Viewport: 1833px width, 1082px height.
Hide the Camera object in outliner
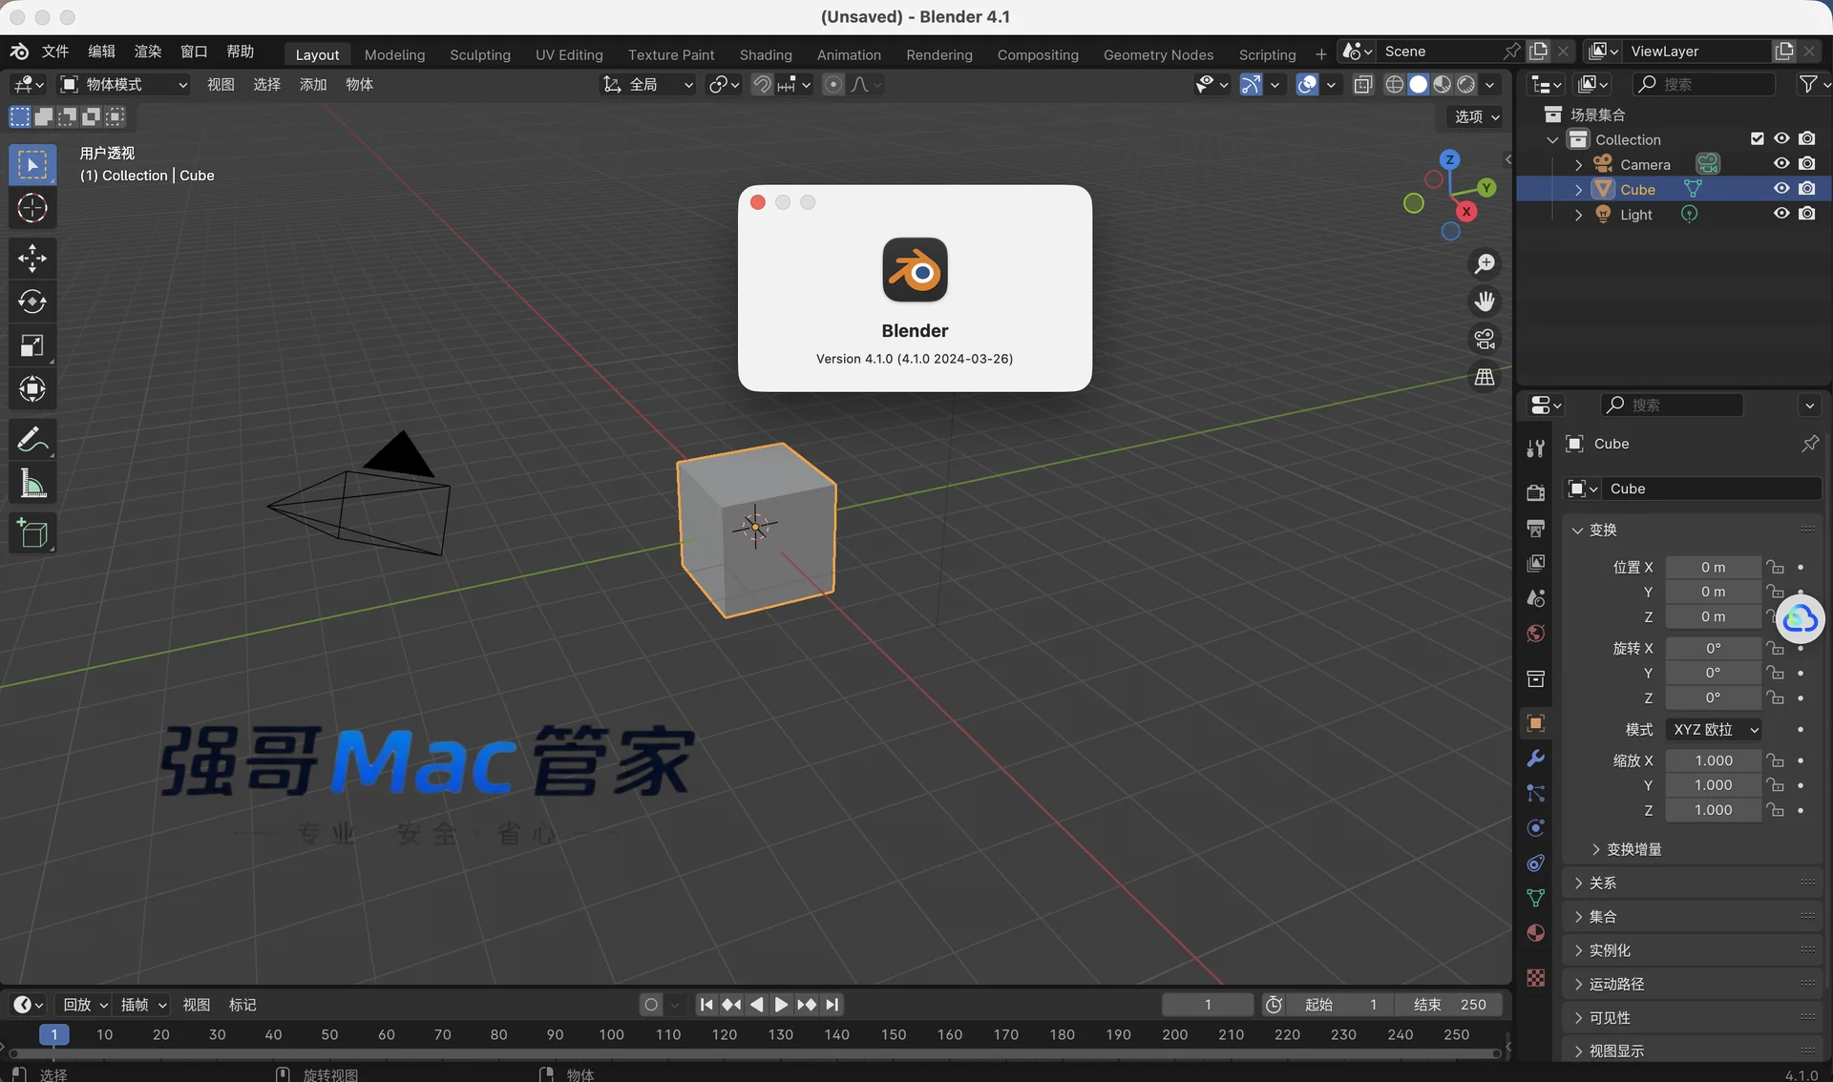(x=1781, y=164)
